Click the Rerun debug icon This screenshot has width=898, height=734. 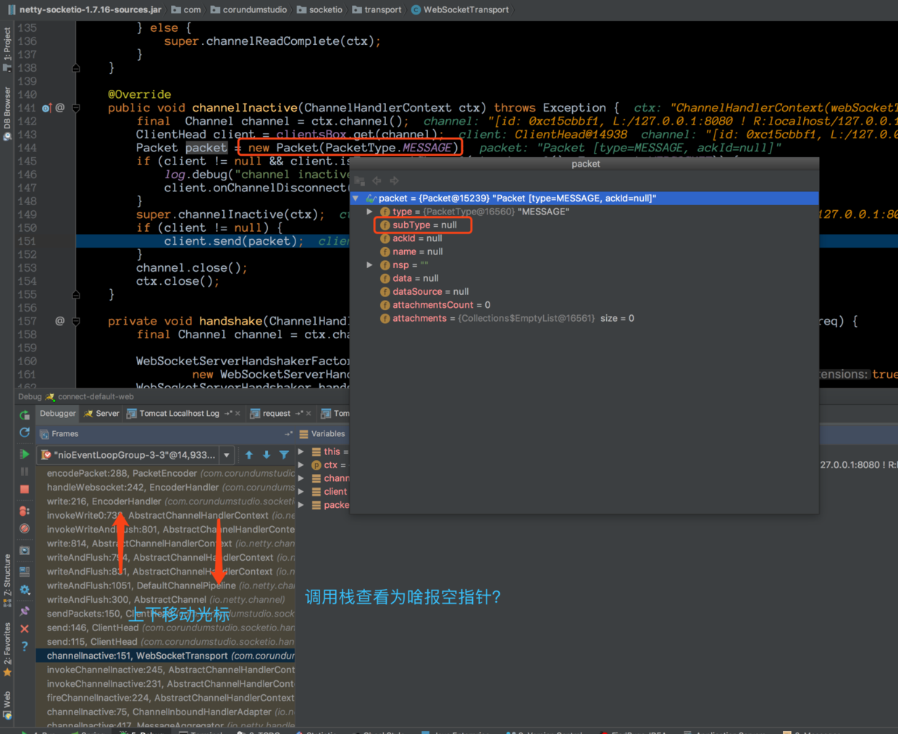[25, 414]
